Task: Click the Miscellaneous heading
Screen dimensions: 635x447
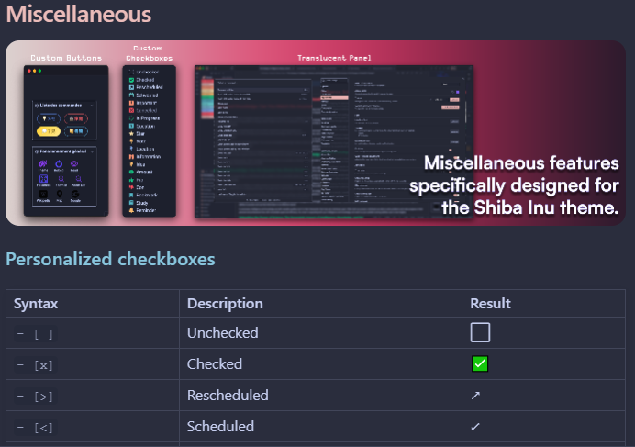Action: (x=79, y=14)
